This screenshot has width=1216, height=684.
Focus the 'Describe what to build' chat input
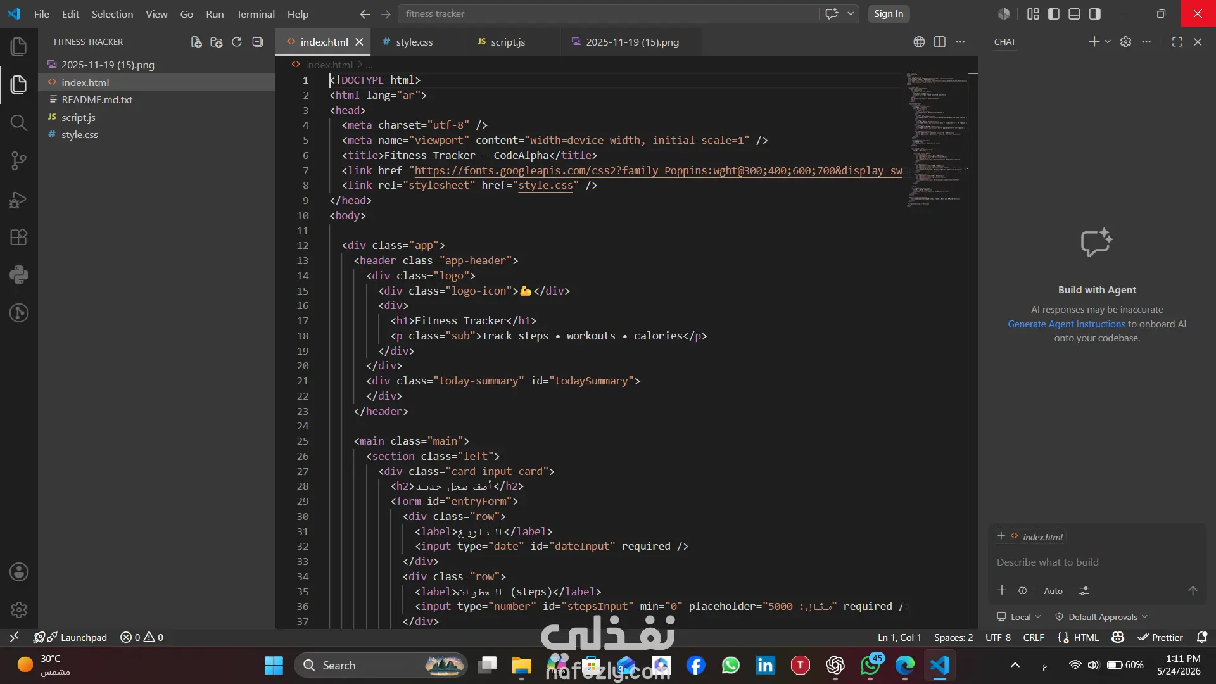1097,562
